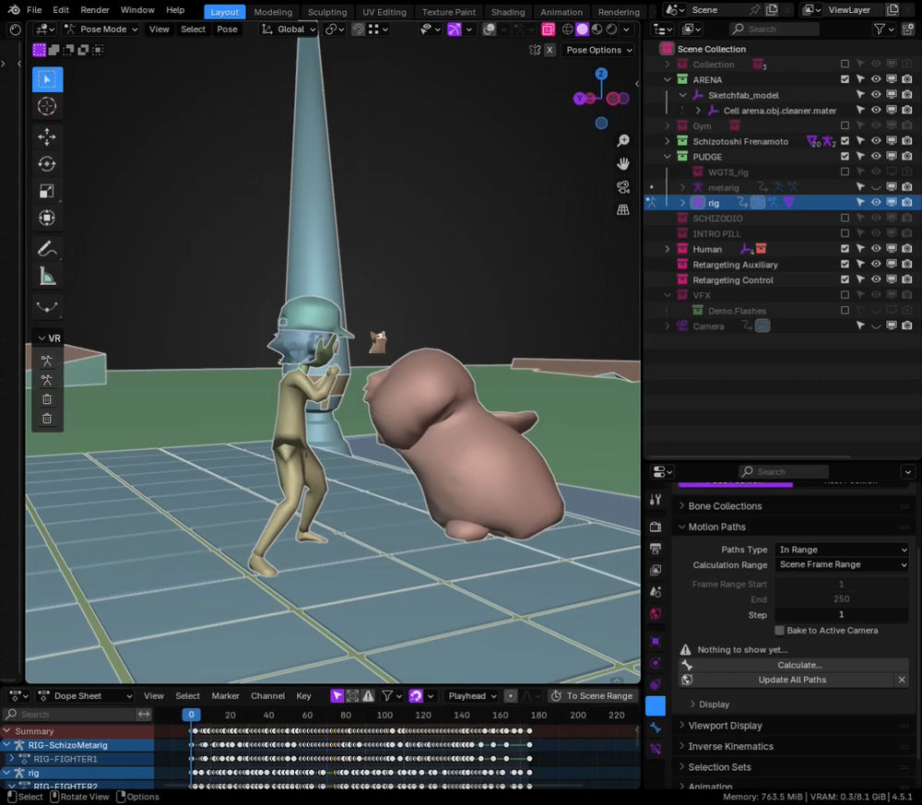The image size is (922, 805).
Task: Click the current frame marker 0
Action: click(x=191, y=715)
